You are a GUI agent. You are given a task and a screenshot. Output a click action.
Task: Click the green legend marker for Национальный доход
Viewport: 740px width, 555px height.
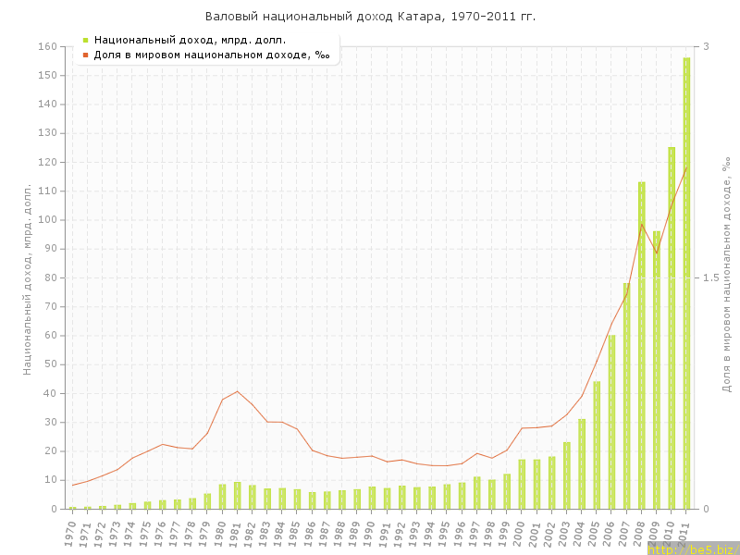[85, 40]
